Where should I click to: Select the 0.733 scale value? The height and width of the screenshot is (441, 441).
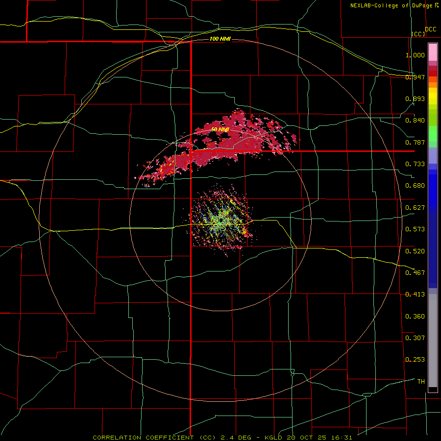pos(415,164)
